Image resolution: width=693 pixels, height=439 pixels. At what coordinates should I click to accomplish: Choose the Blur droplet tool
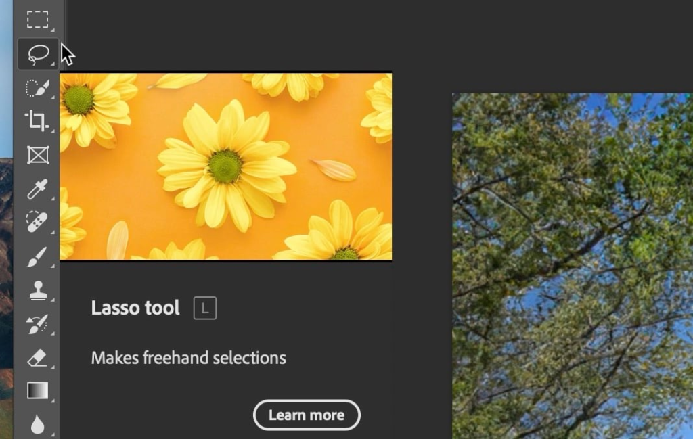pyautogui.click(x=37, y=424)
